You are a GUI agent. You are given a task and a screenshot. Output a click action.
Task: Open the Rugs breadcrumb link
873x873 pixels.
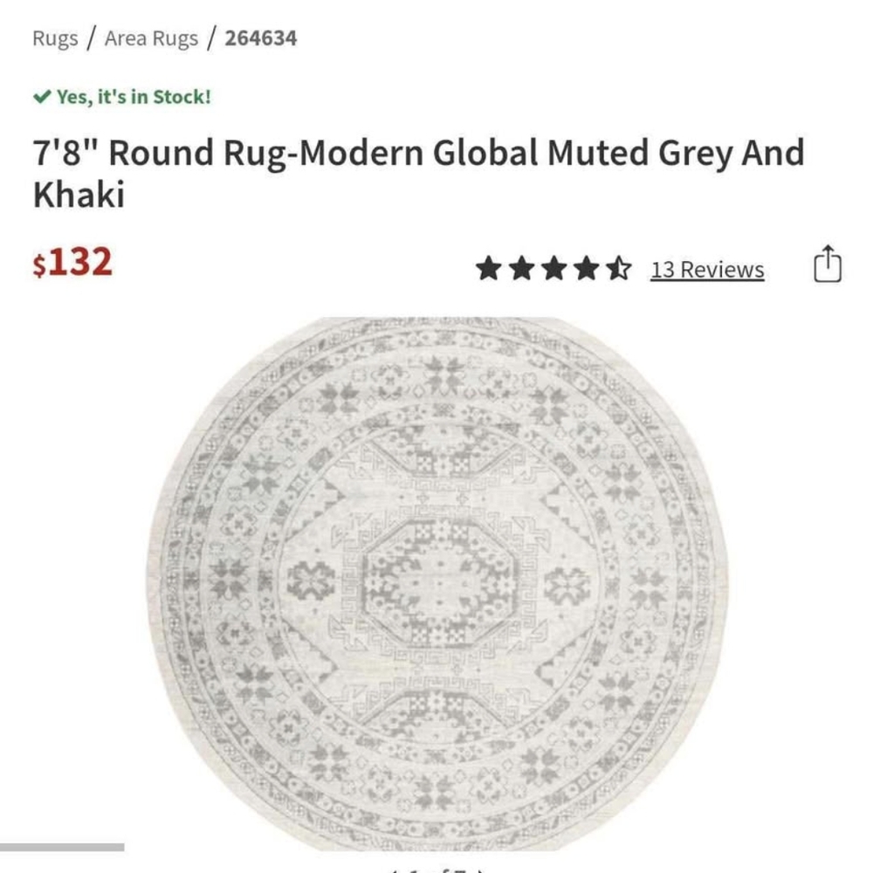(x=52, y=38)
